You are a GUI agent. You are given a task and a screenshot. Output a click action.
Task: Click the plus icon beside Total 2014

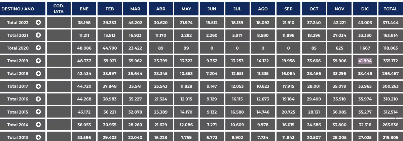[38, 124]
